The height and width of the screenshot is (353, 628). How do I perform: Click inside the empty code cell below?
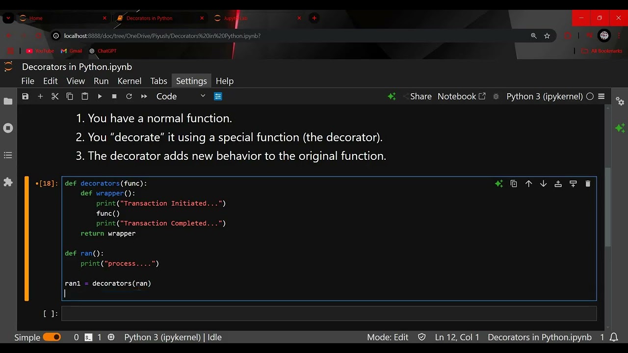point(329,314)
